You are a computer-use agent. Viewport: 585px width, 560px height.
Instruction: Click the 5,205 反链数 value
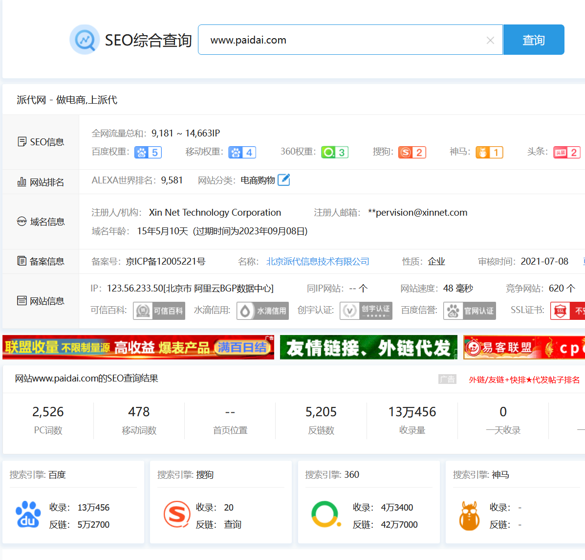[321, 412]
